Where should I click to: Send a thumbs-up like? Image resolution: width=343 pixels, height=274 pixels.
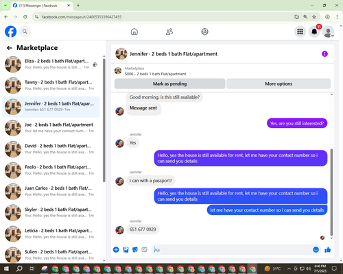[328, 250]
